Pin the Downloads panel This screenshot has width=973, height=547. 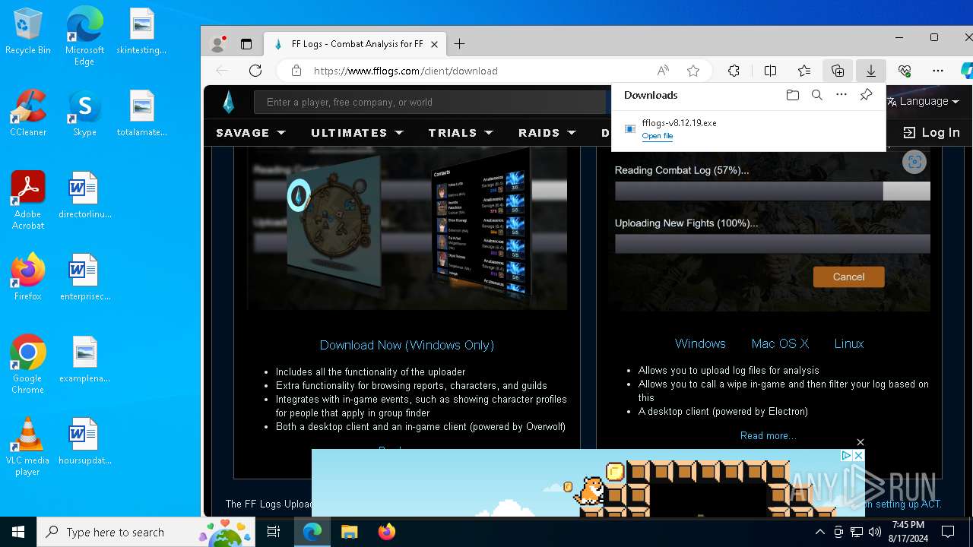tap(866, 95)
